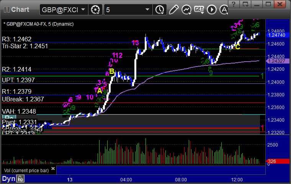Click the R3: 1.2462 level label
291x184 pixels.
coord(17,39)
